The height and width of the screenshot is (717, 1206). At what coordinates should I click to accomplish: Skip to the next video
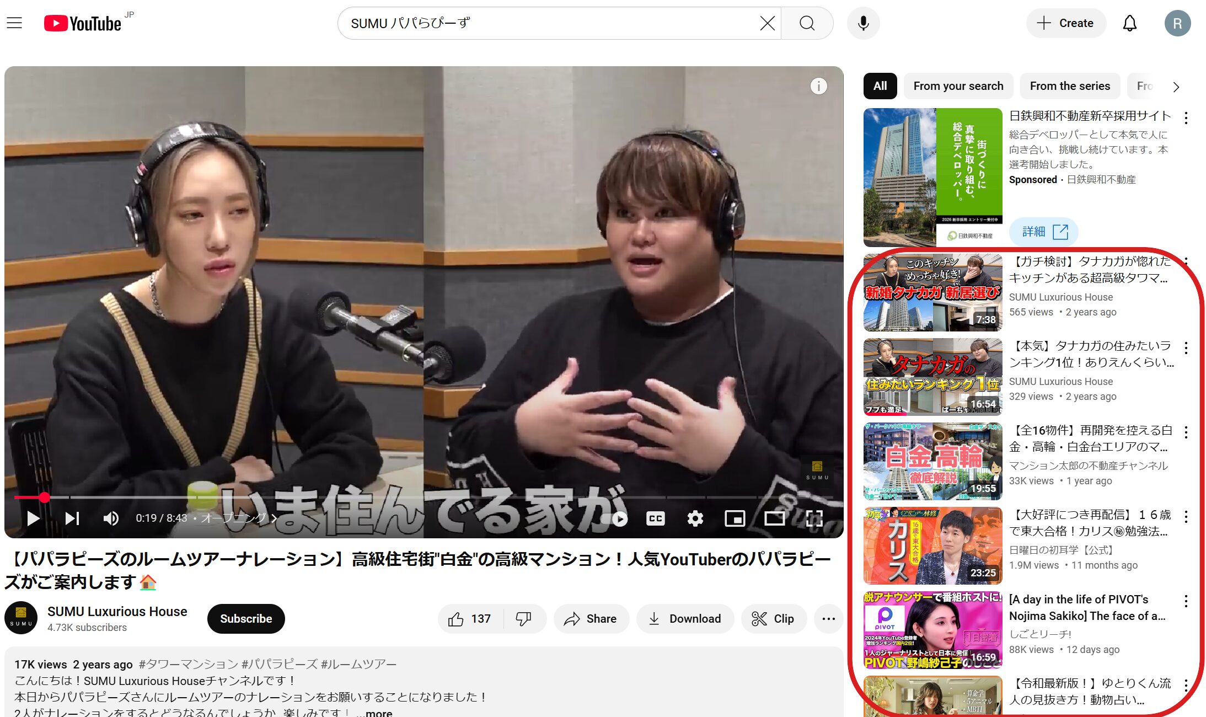(72, 518)
